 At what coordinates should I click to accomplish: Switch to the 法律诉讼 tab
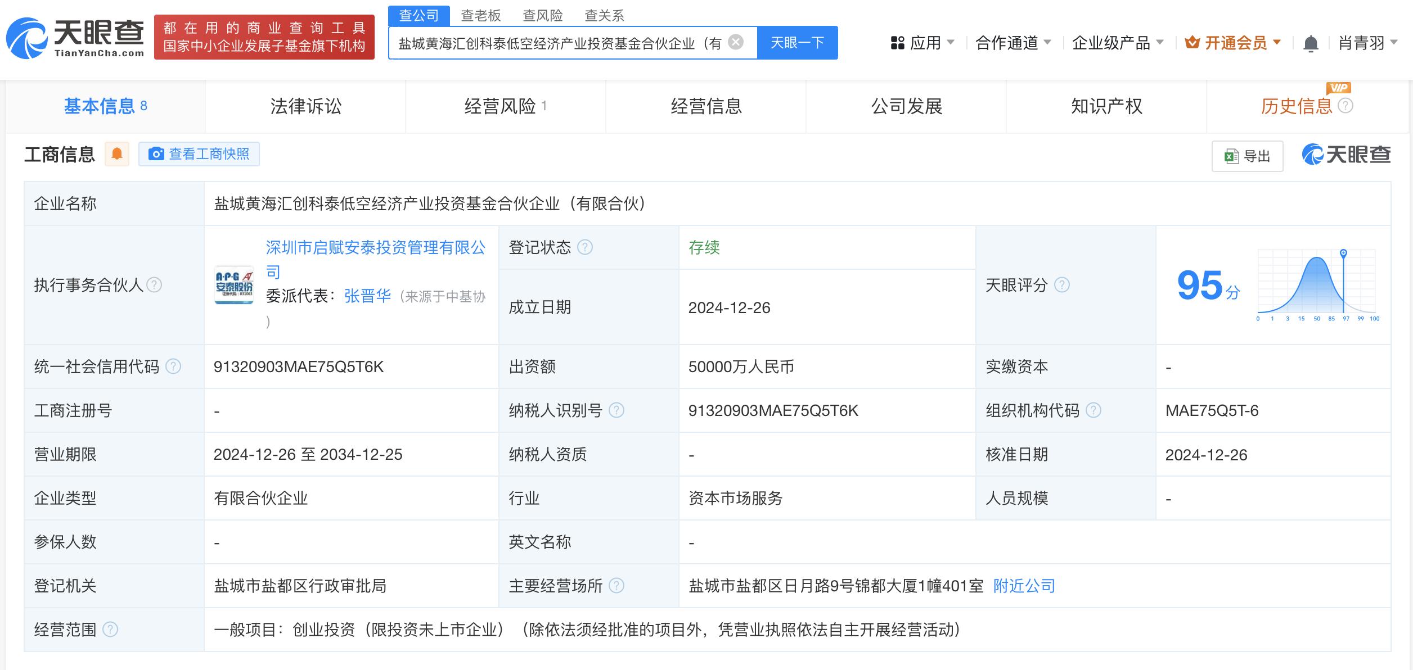pos(307,106)
